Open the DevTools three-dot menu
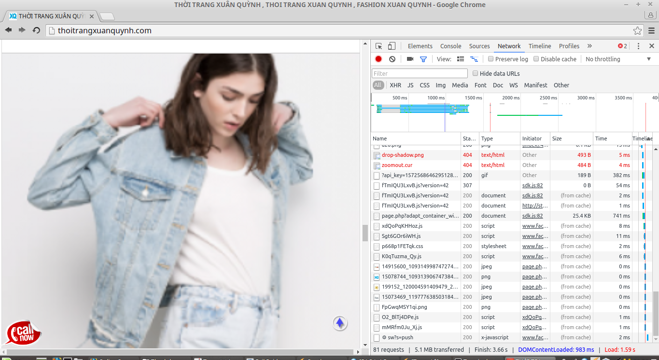 click(x=638, y=46)
